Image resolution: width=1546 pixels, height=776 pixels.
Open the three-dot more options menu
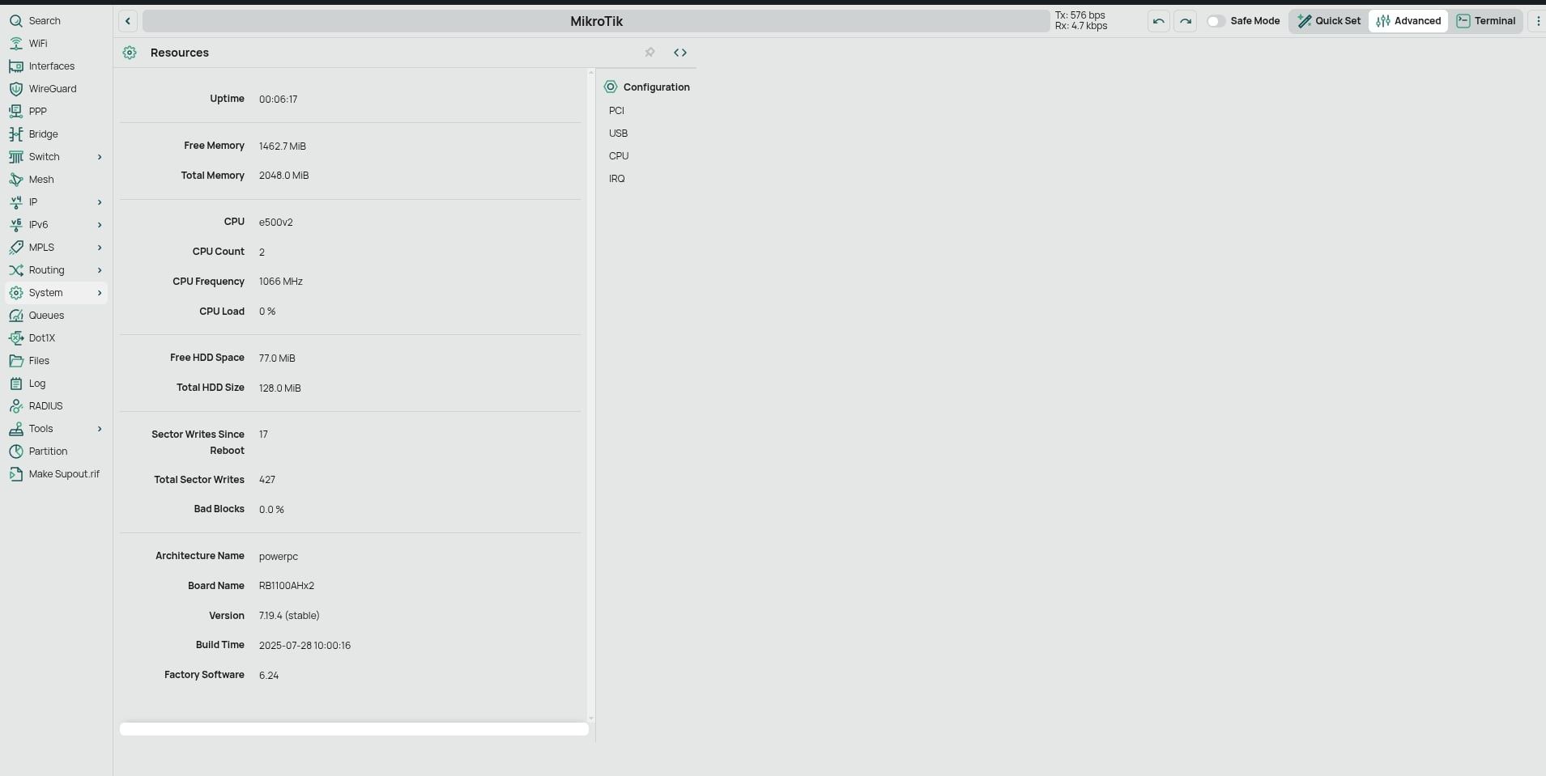tap(1538, 21)
